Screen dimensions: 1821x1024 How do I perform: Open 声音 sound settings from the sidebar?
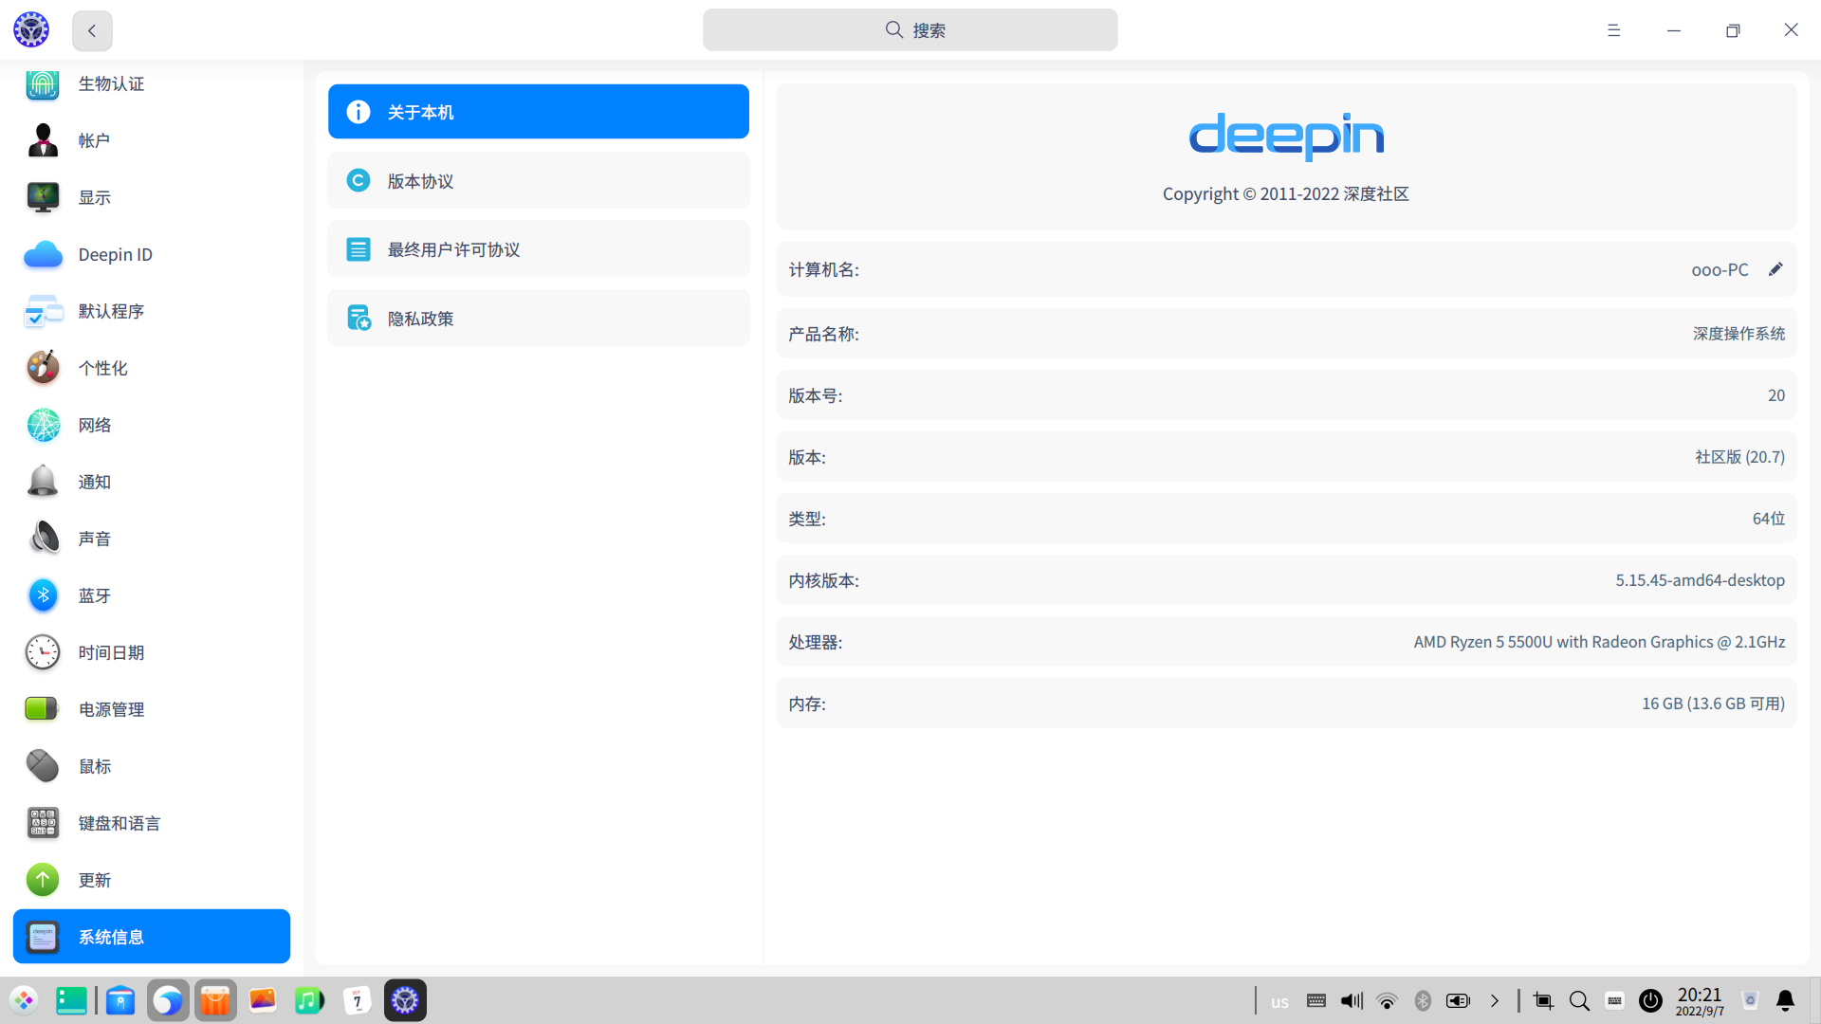[94, 538]
